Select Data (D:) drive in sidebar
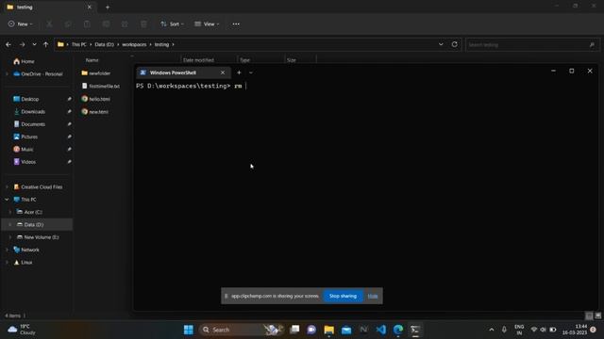This screenshot has width=604, height=339. pos(34,225)
